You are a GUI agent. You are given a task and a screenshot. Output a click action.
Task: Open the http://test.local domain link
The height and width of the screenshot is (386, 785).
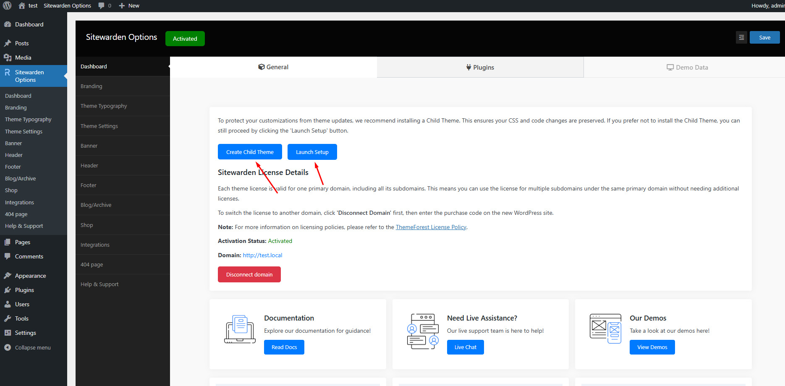[x=262, y=255]
